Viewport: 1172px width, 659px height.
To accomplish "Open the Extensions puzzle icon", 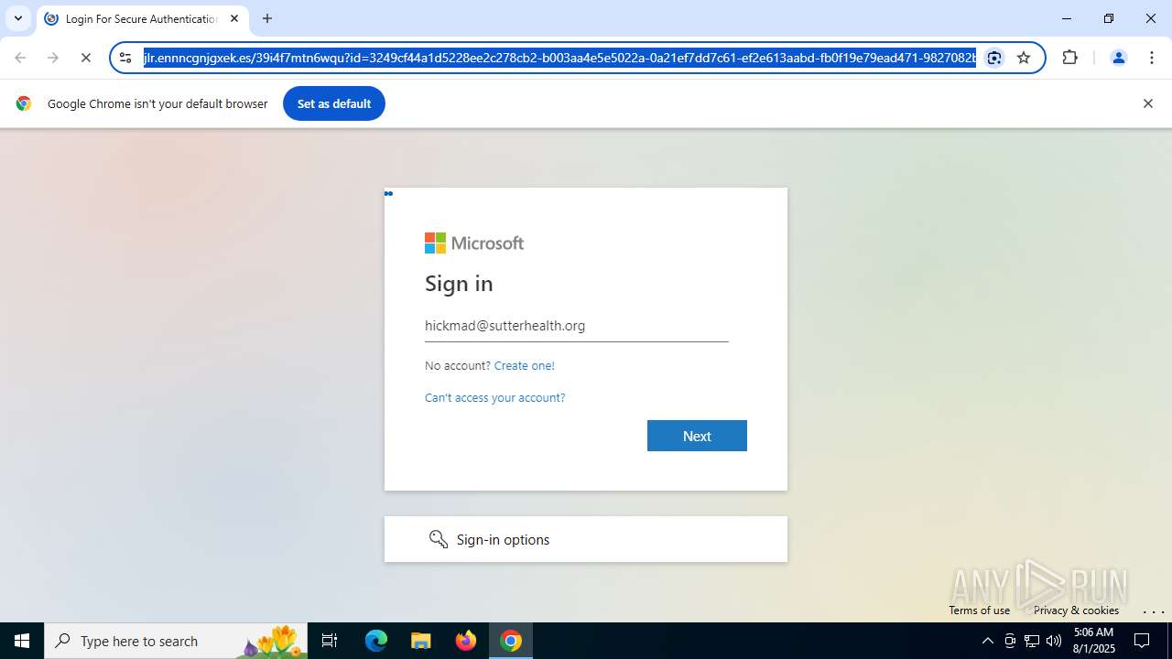I will click(x=1070, y=58).
